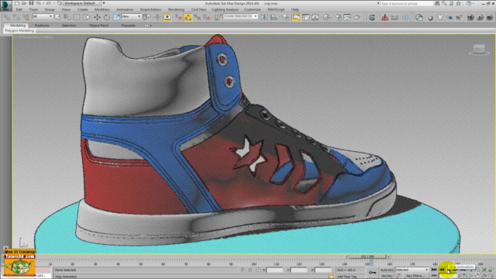The width and height of the screenshot is (496, 279).
Task: Click the Unlink Selection tool icon
Action: tap(16, 17)
